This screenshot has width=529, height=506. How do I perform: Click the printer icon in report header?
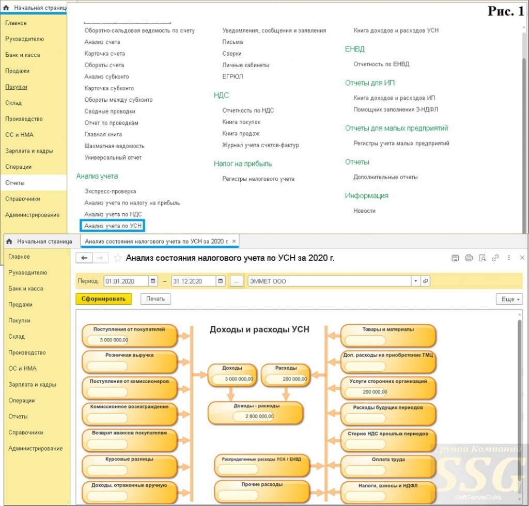469,258
